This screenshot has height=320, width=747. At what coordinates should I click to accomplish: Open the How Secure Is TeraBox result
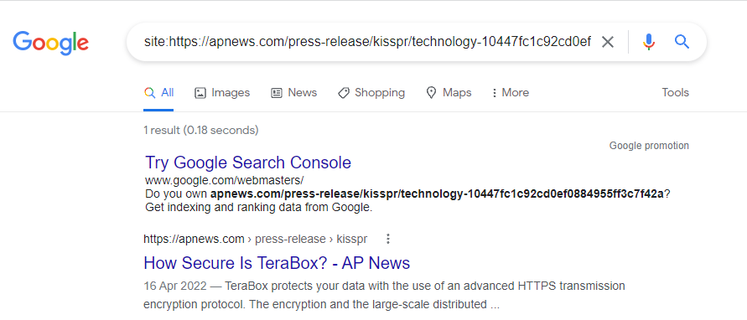click(277, 263)
